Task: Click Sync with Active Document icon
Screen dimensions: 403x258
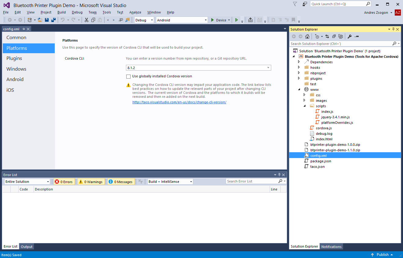Action: 327,36
